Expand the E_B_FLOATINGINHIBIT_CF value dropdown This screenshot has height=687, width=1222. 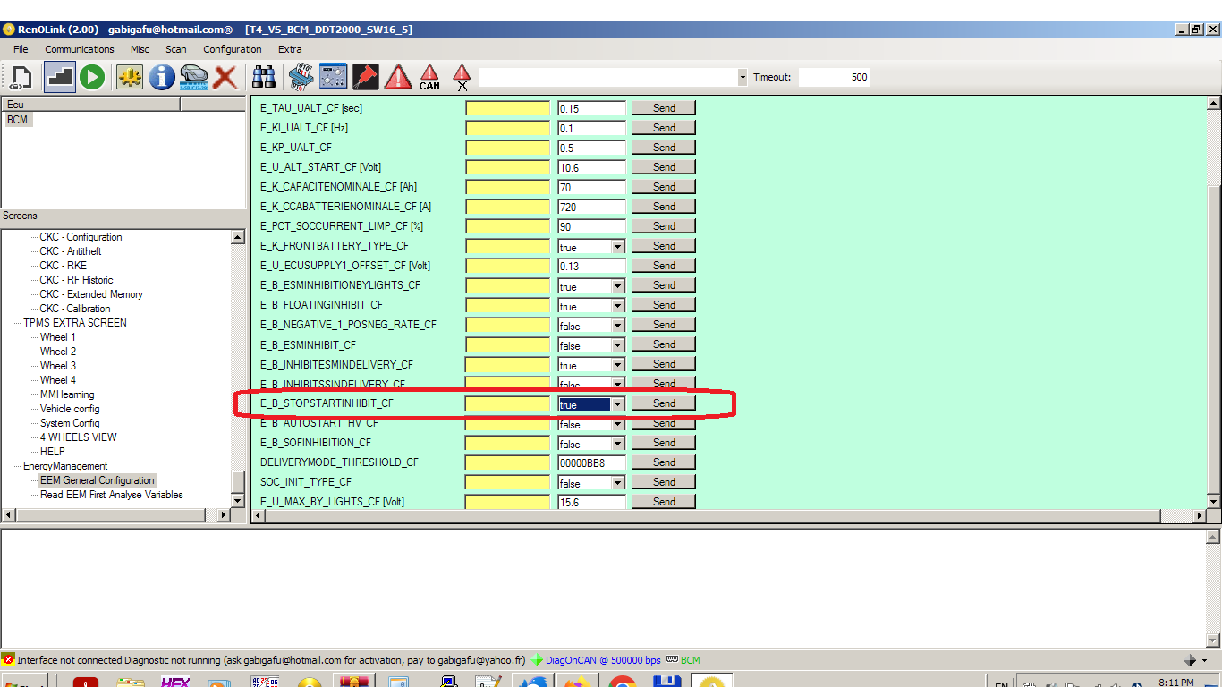pyautogui.click(x=617, y=306)
